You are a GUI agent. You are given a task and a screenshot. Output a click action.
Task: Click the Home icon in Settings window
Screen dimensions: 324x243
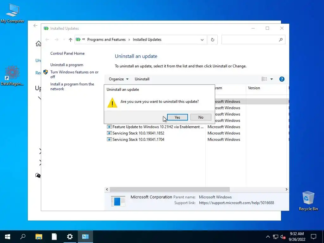(38, 44)
